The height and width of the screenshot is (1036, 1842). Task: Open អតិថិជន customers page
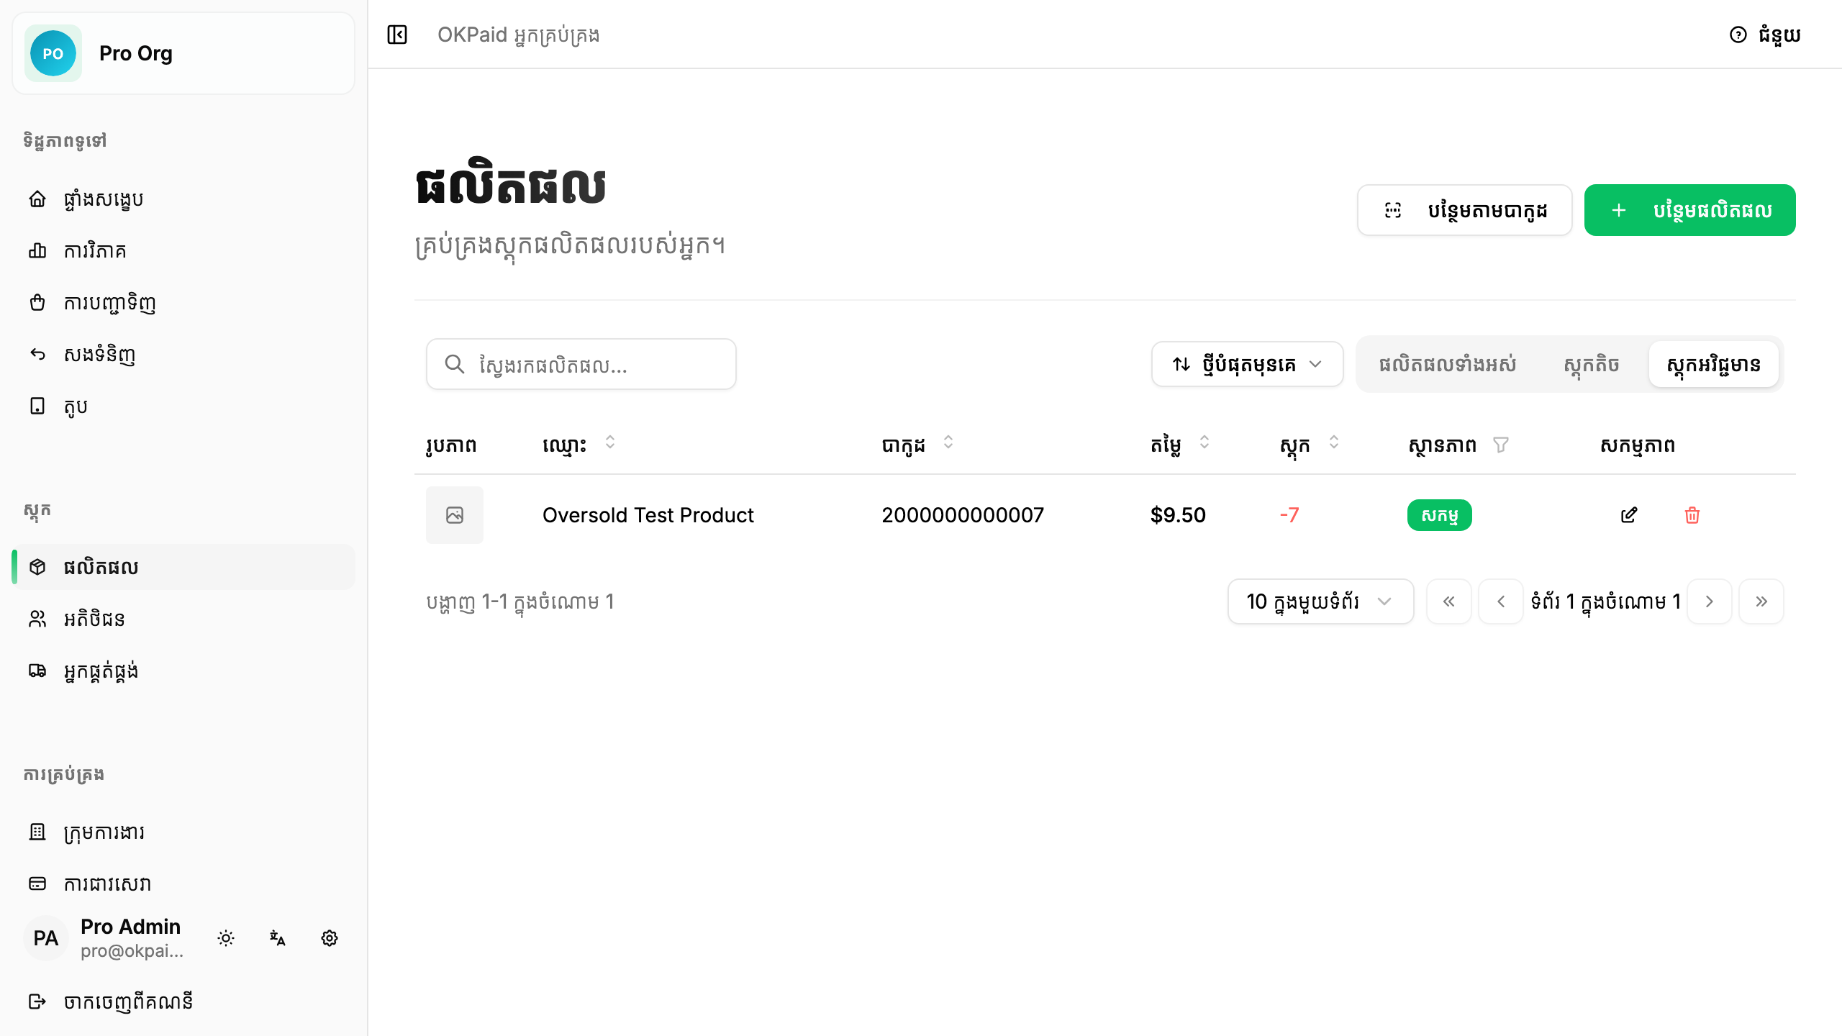tap(183, 619)
